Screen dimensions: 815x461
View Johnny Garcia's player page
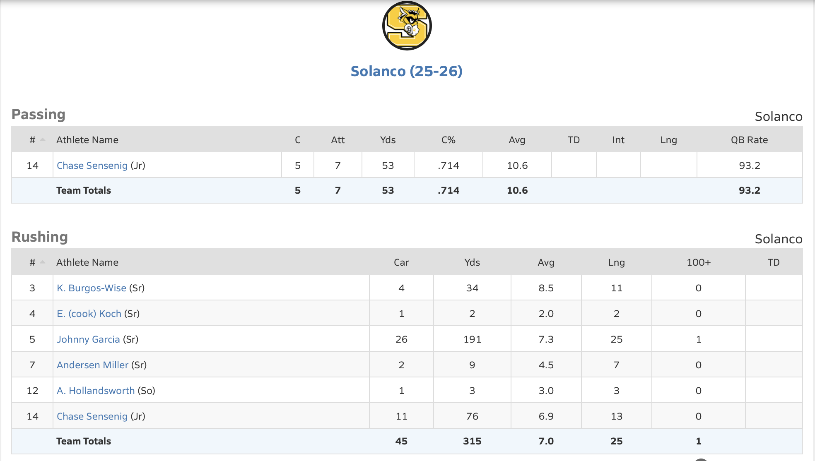click(x=88, y=339)
